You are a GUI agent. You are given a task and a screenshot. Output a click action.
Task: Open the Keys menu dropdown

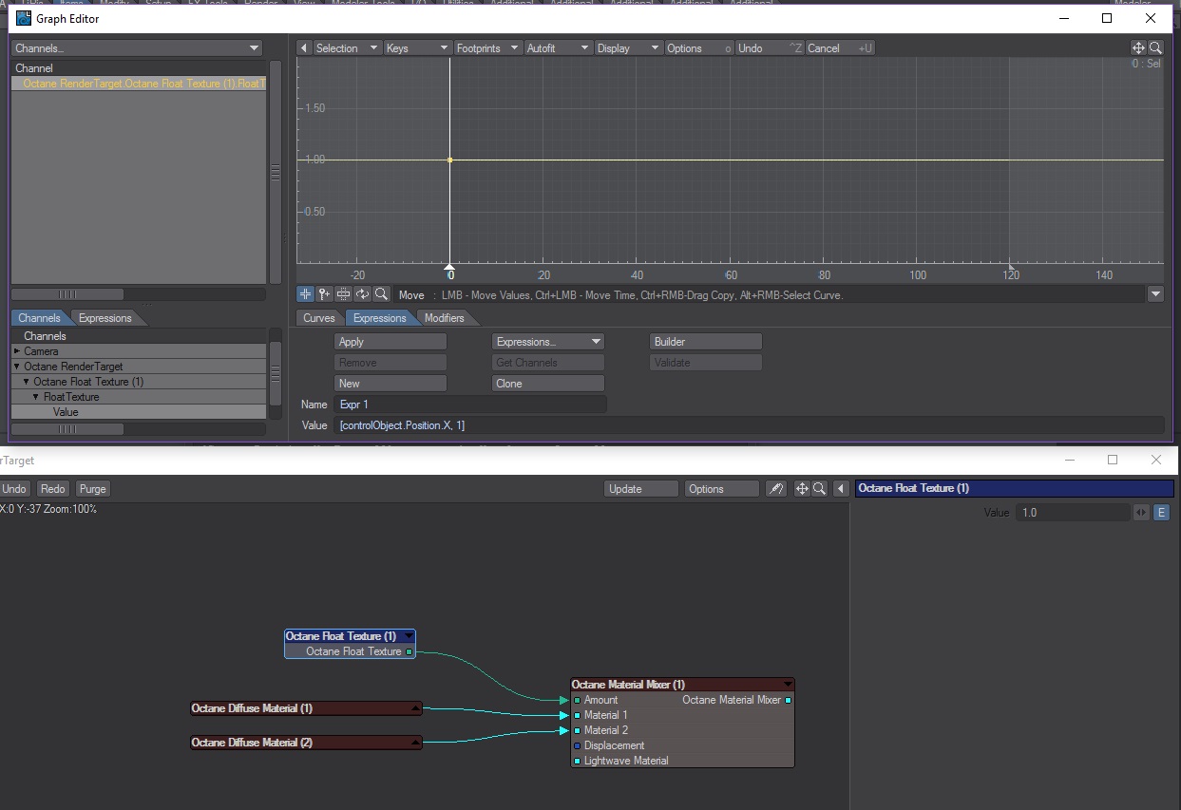(417, 48)
